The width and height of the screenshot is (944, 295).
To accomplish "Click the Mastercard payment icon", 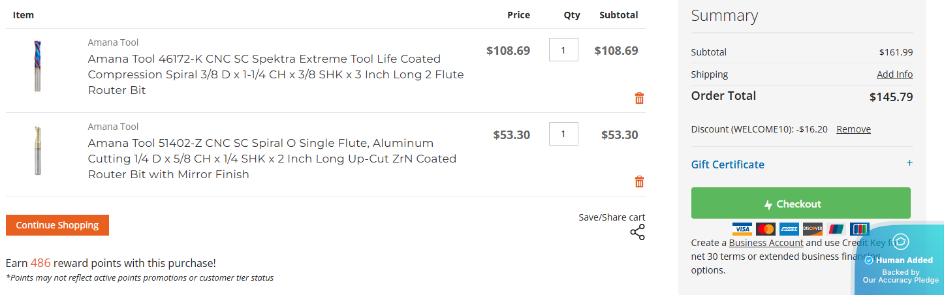I will 765,229.
